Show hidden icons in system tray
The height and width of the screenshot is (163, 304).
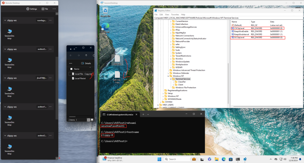271,159
